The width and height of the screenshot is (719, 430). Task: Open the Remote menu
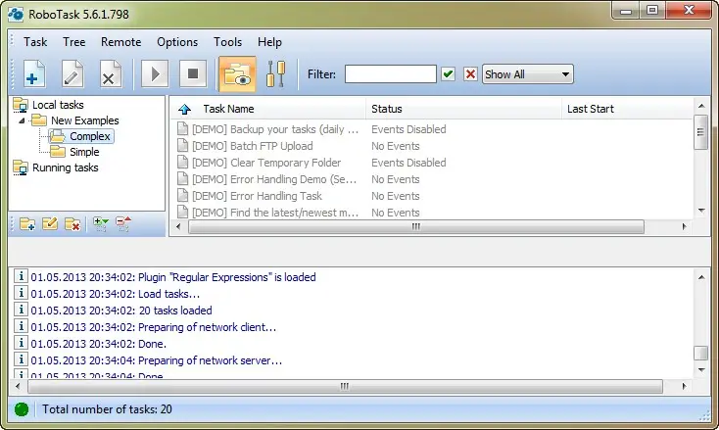coord(121,42)
